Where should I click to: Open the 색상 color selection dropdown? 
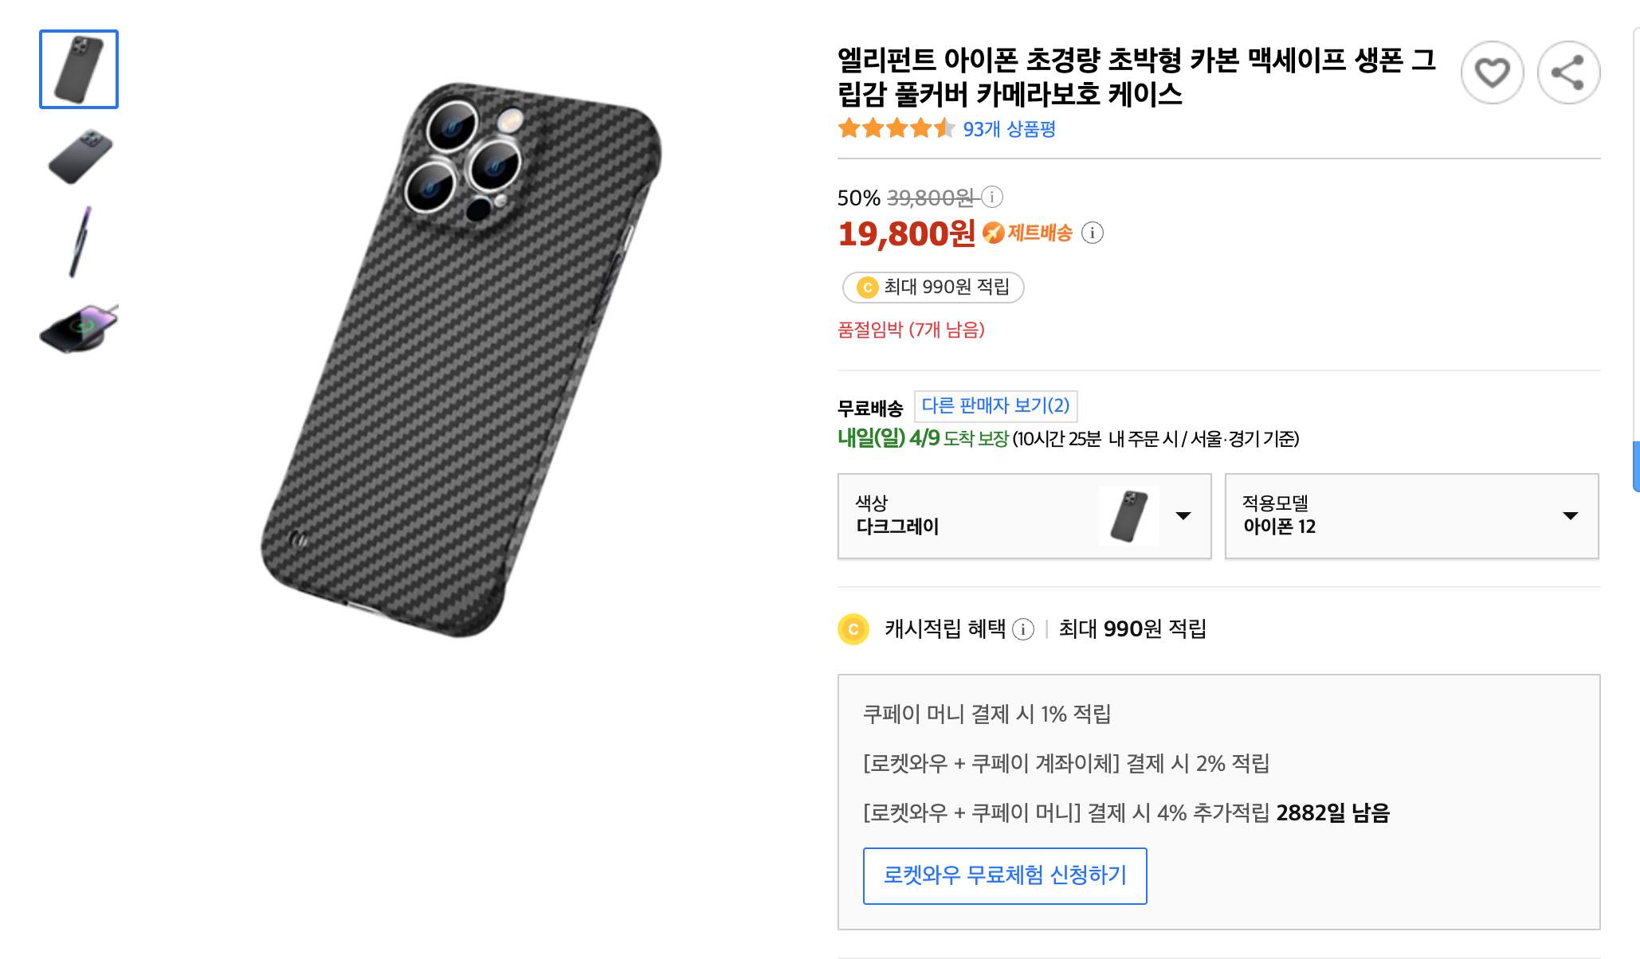point(1024,516)
